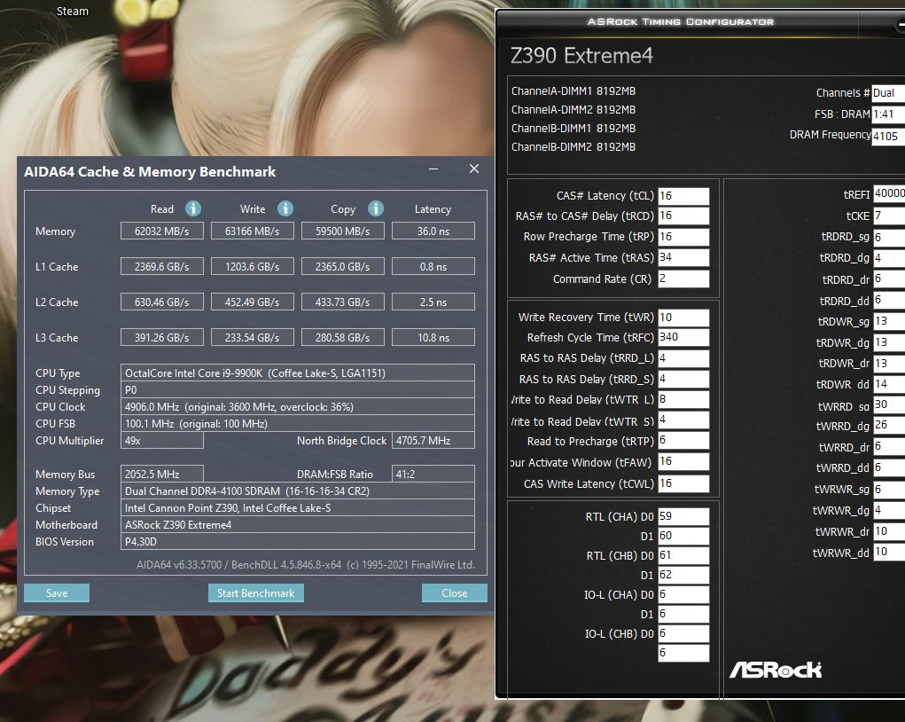Select Motherboard ASRock Z390 Extreme4 field
The width and height of the screenshot is (905, 722).
click(x=298, y=524)
